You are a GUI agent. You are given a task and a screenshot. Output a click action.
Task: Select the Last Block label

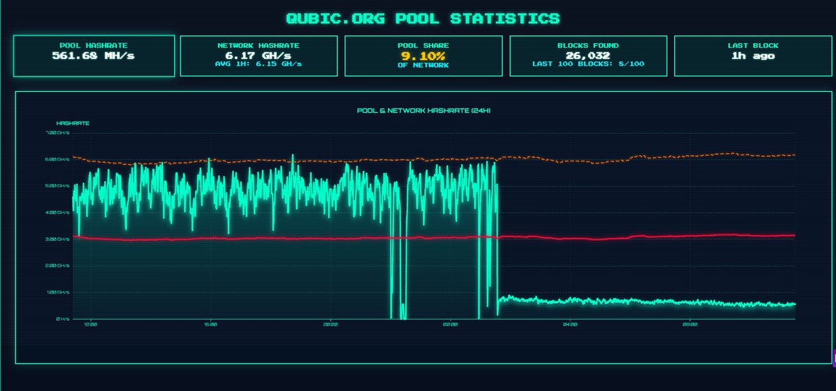(x=752, y=45)
